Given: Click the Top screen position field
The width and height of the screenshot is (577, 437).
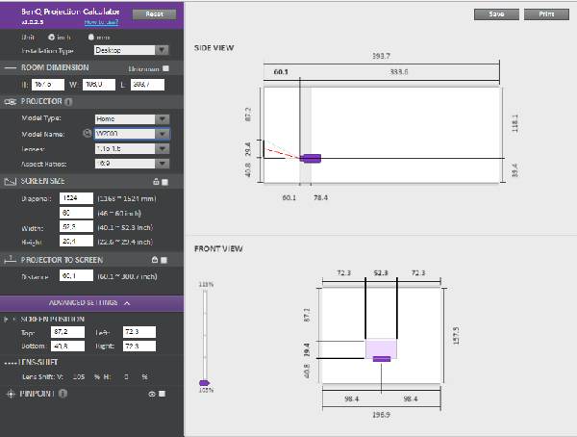Looking at the screenshot, I should (67, 332).
